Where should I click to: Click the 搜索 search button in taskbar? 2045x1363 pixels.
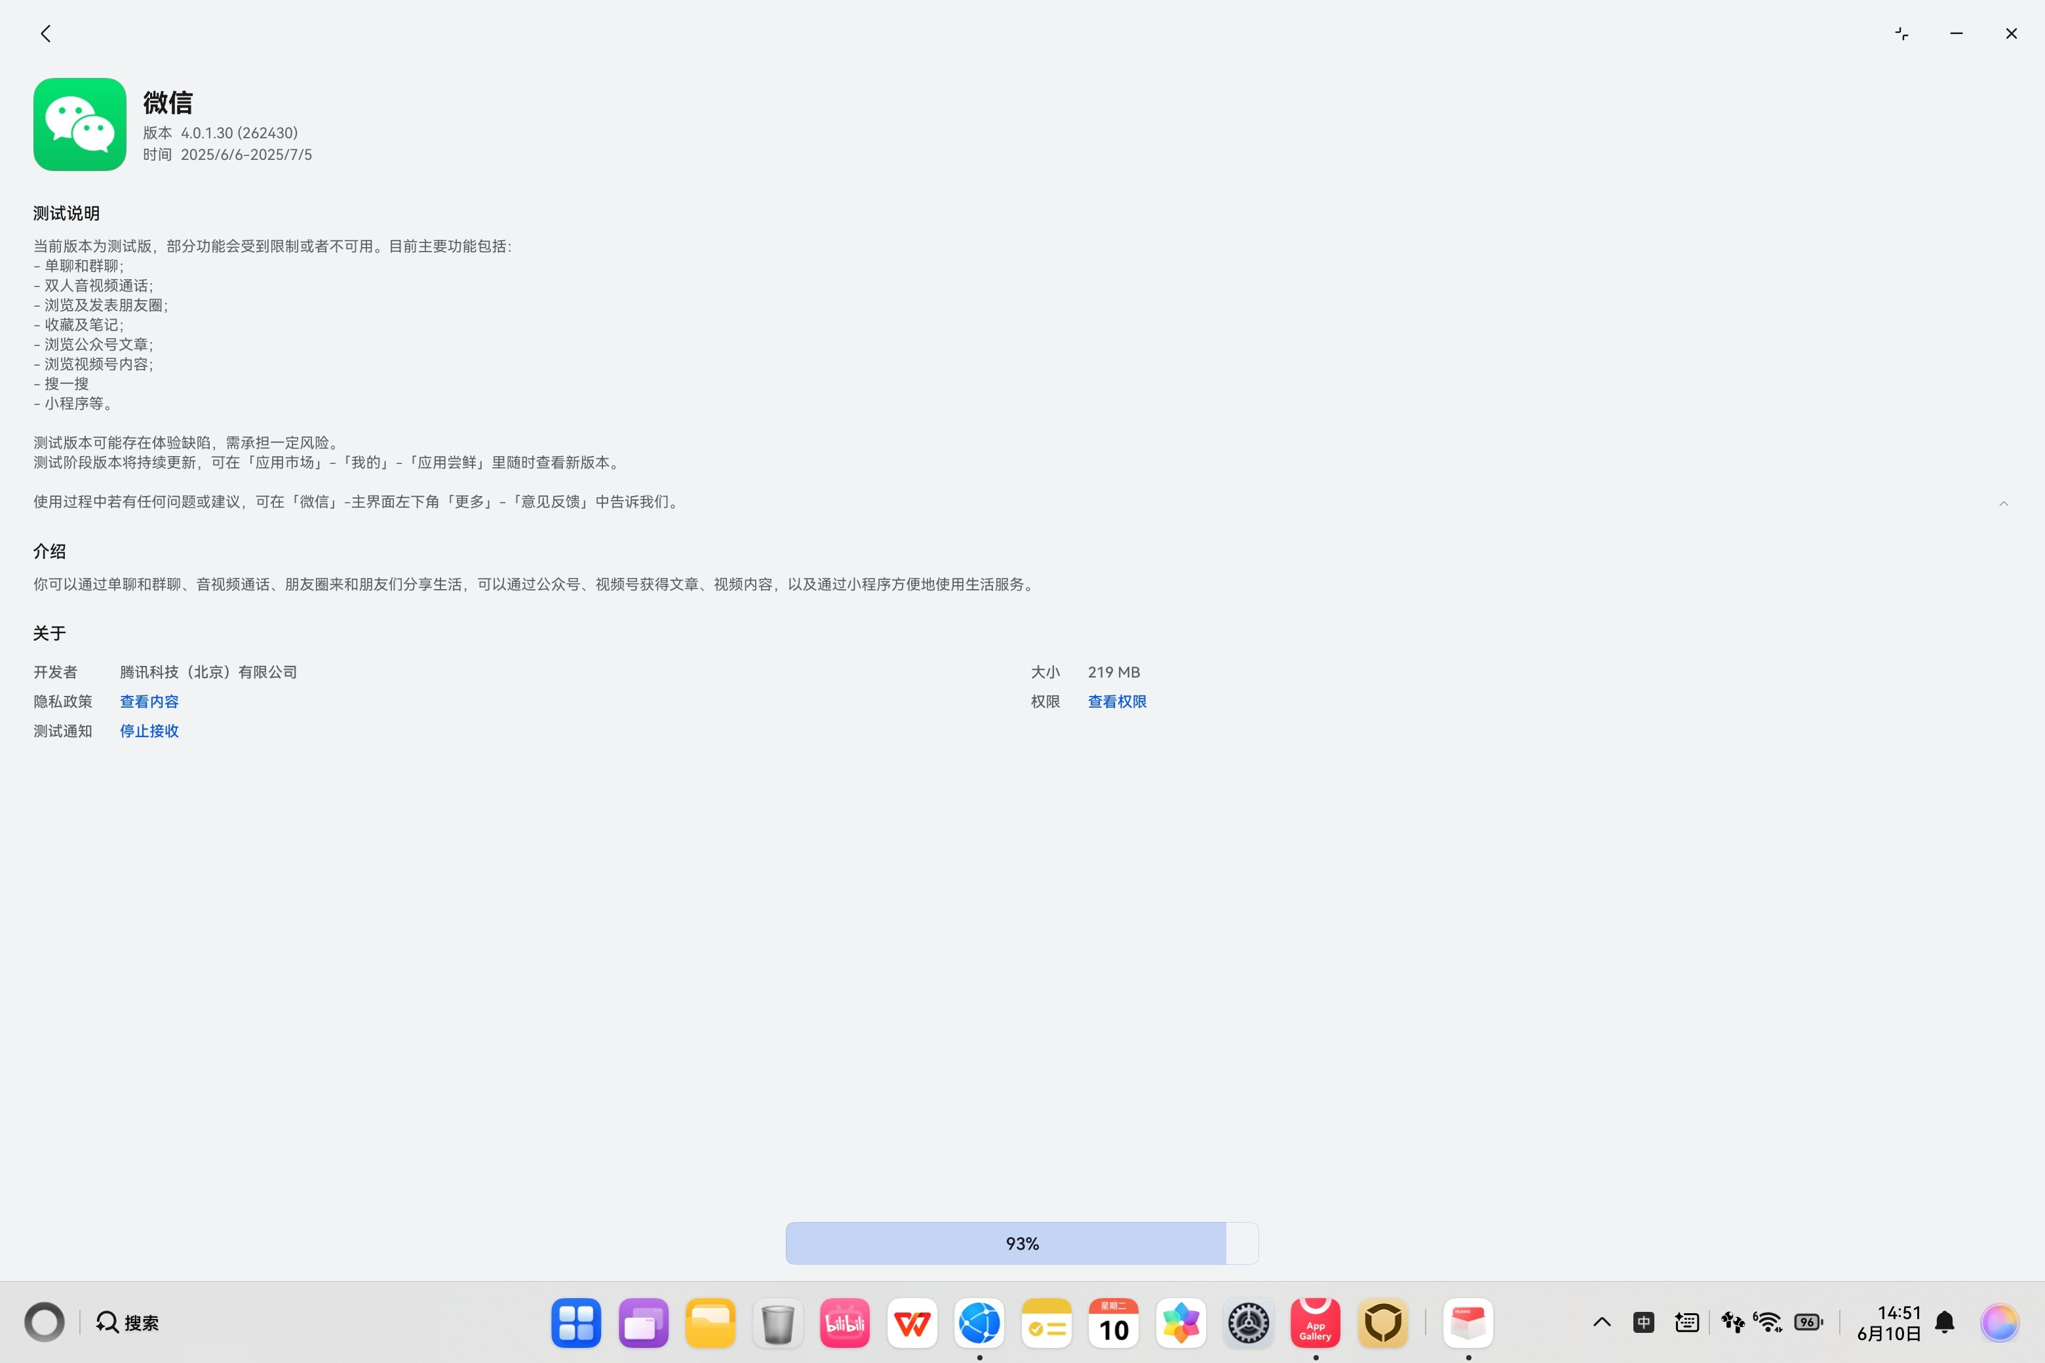(128, 1322)
